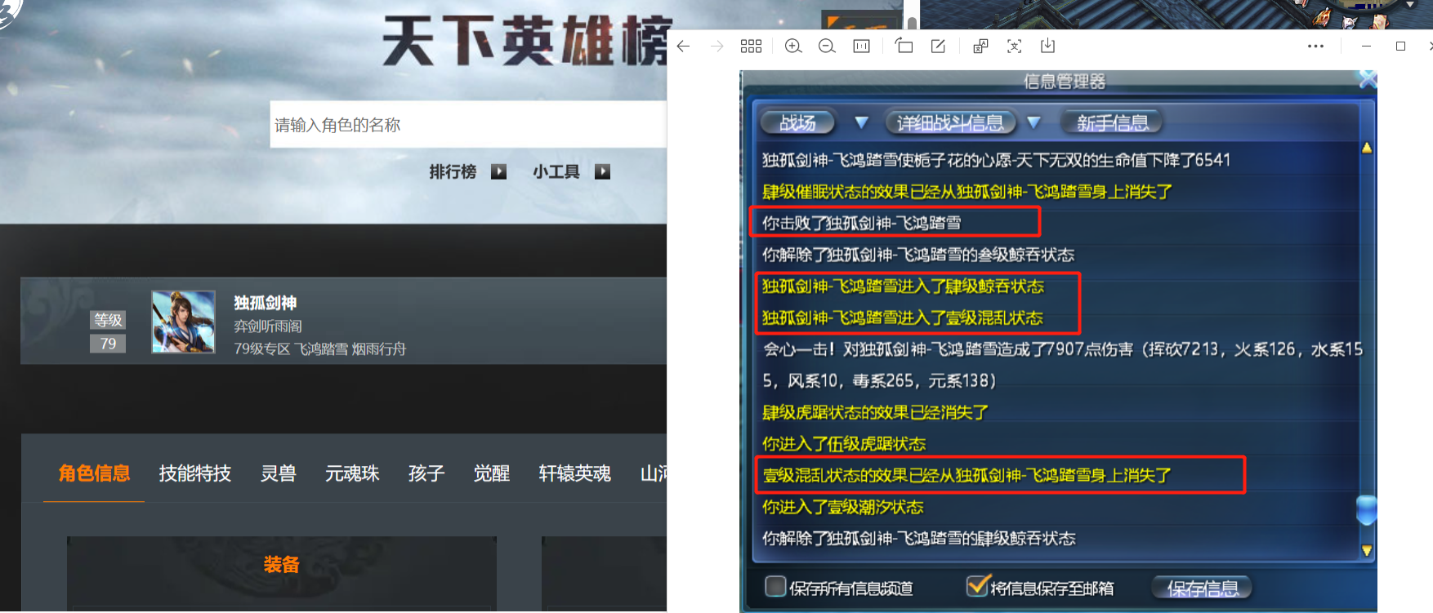
Task: Open the 小工具 link
Action: pos(556,171)
